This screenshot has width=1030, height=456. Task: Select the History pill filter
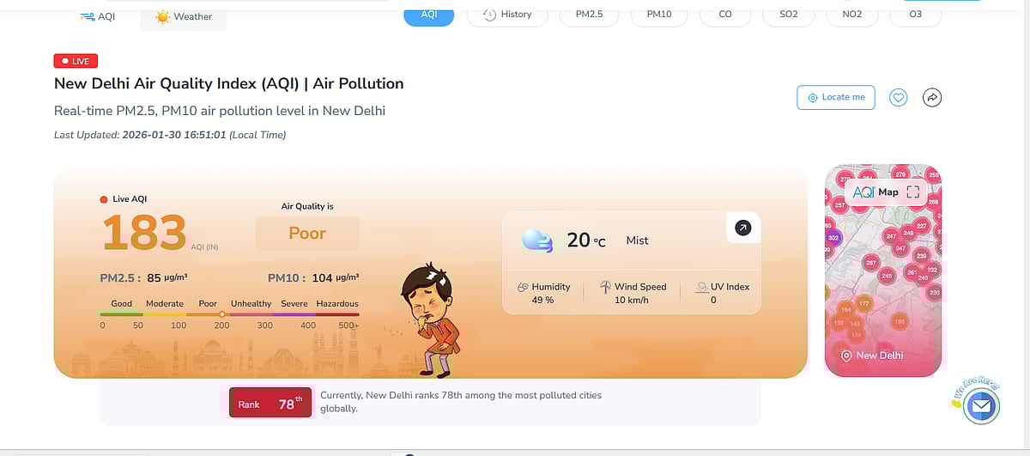click(507, 15)
